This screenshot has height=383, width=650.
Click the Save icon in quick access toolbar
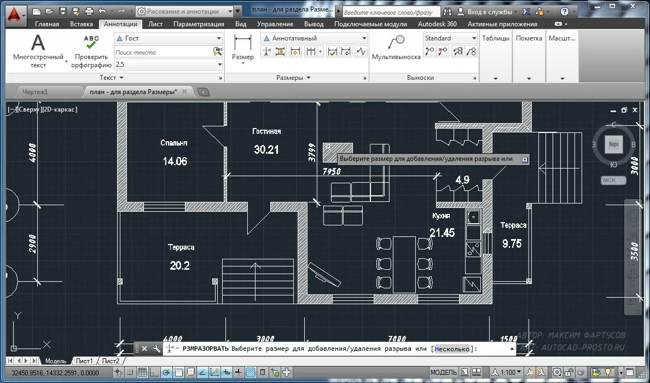(x=62, y=11)
